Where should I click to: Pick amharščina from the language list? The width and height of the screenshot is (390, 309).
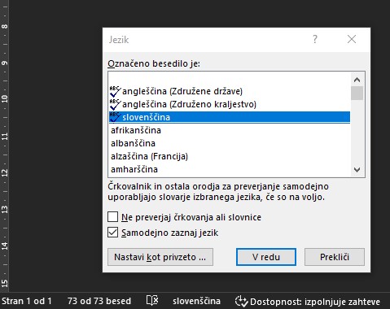[x=230, y=169]
